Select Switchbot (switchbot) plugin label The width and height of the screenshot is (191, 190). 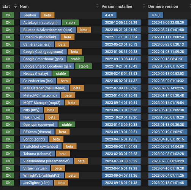(x=41, y=146)
